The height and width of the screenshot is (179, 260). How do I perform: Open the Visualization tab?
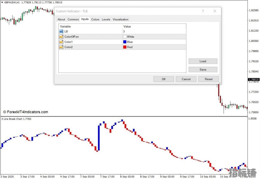[121, 19]
